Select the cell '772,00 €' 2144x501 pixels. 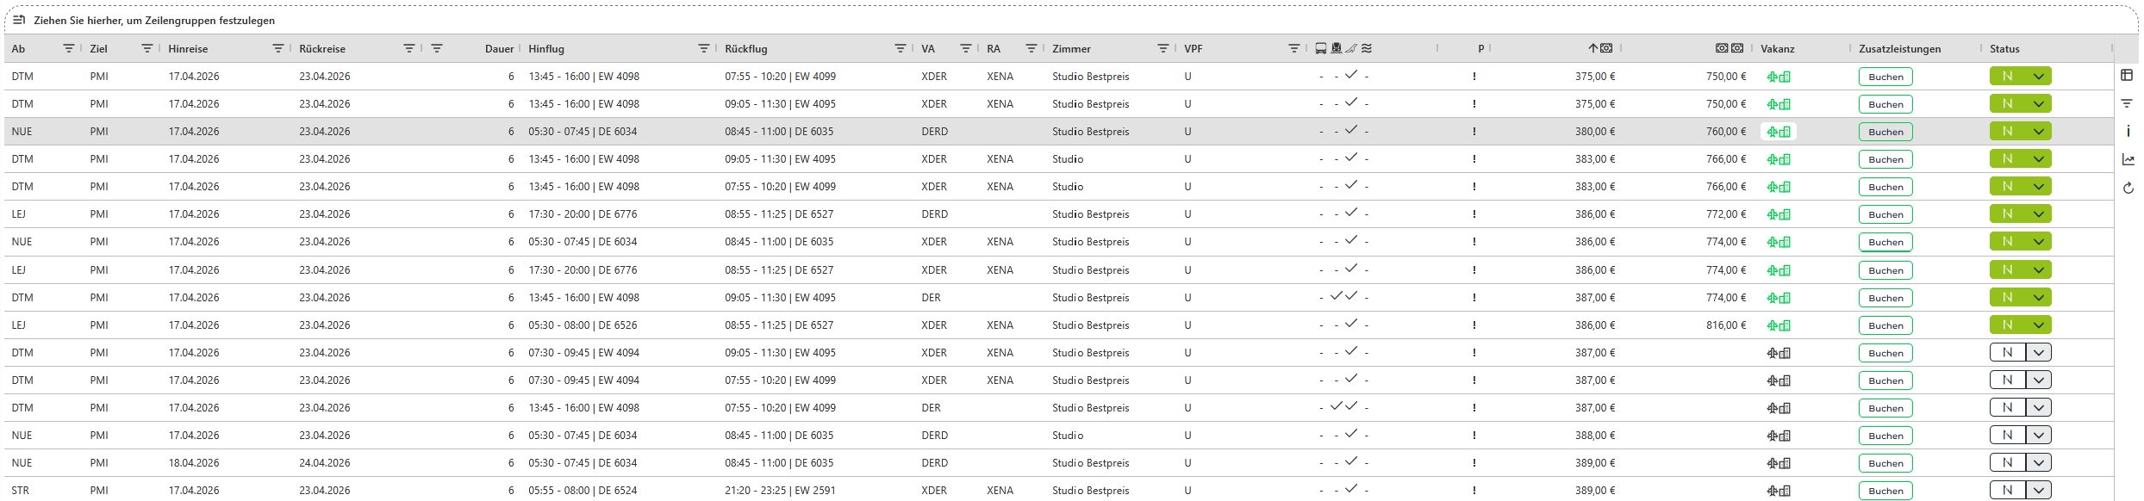1726,214
